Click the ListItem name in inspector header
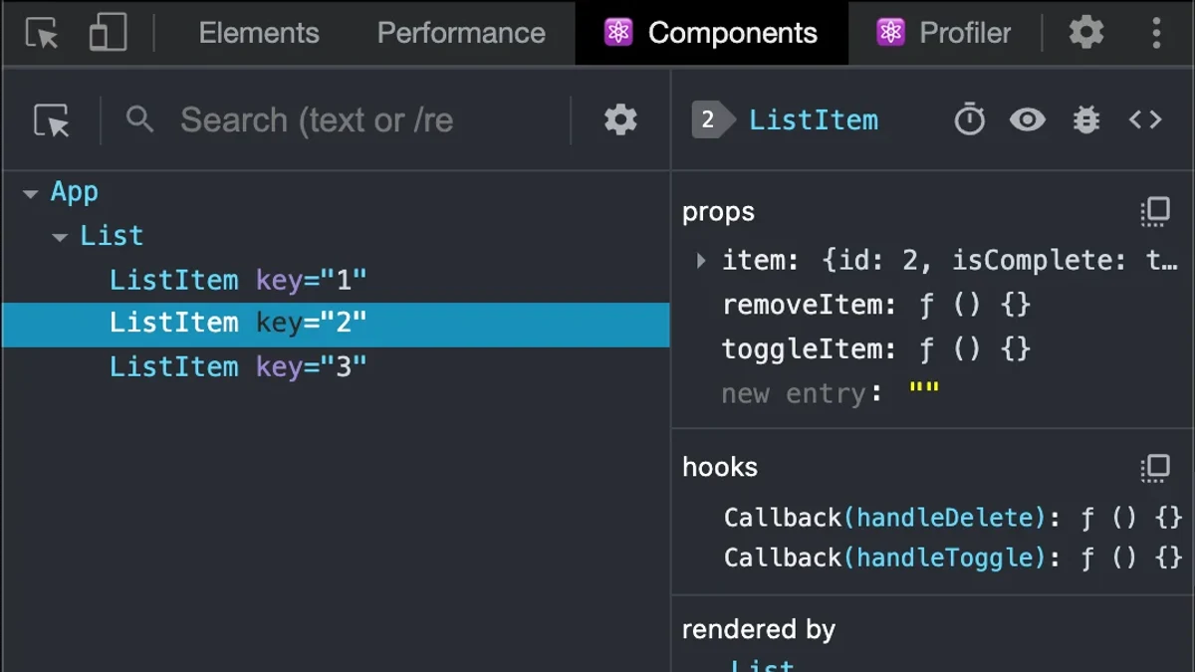This screenshot has height=672, width=1195. tap(814, 120)
